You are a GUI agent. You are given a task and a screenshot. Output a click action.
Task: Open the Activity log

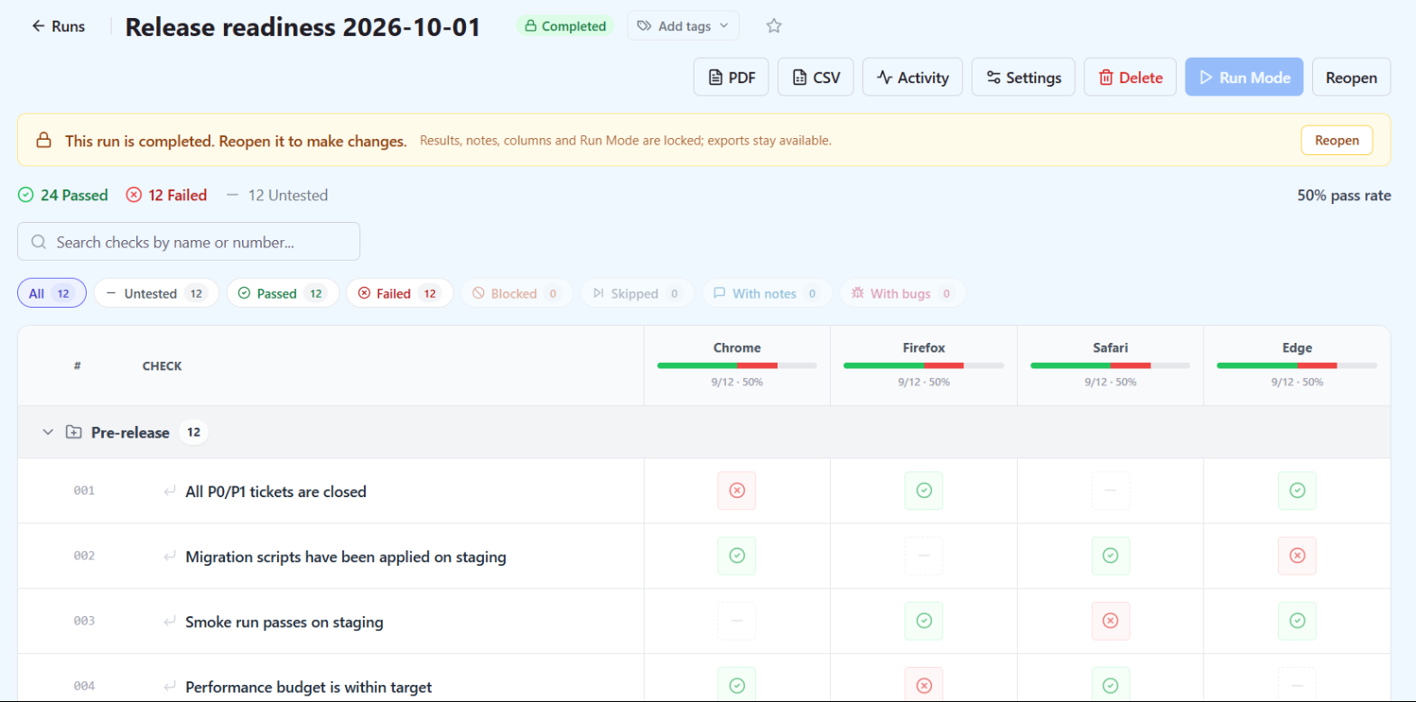pyautogui.click(x=912, y=77)
